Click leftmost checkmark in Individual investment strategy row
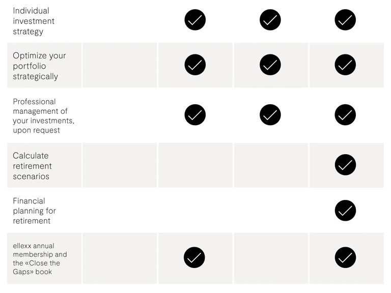 (x=195, y=20)
